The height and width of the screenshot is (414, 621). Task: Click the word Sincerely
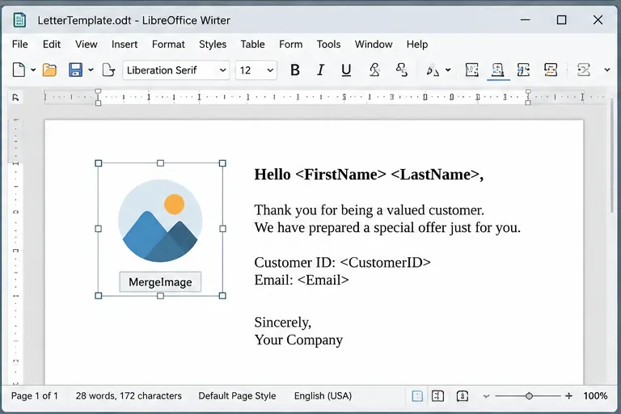click(x=283, y=323)
